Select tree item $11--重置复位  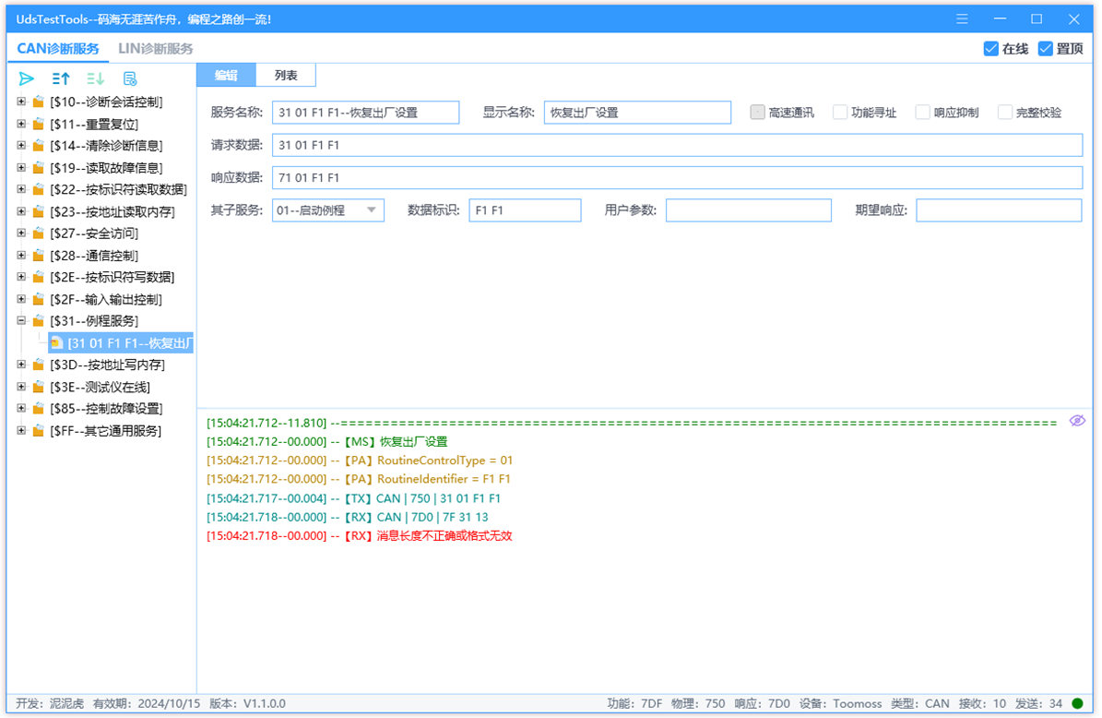[94, 124]
